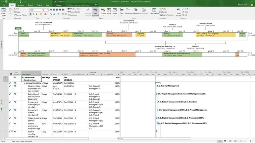Click the Insert Milestone icon
255x143 pixels.
point(136,10)
